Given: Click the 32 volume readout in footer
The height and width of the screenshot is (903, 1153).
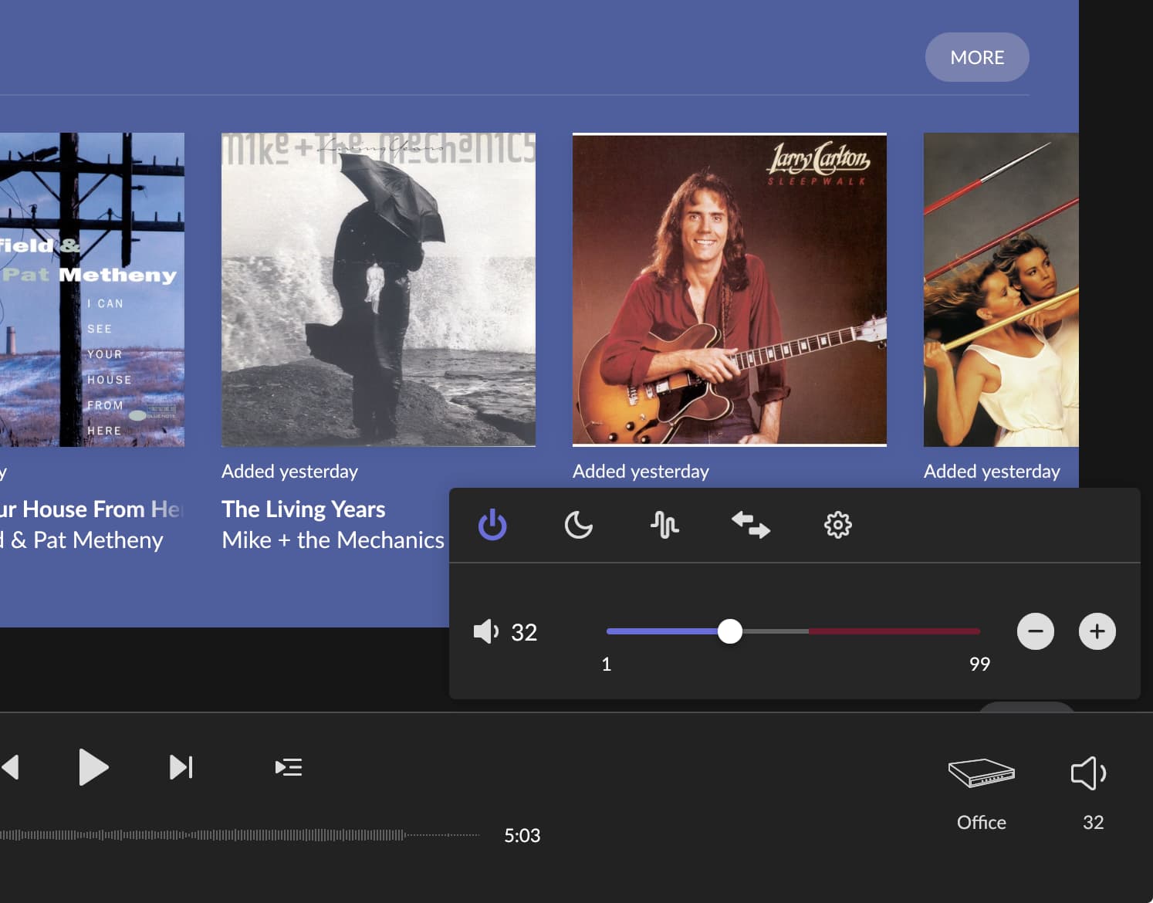Looking at the screenshot, I should click(1093, 822).
